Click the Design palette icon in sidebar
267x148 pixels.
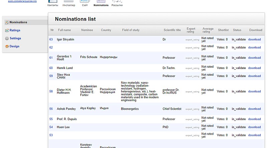7,46
